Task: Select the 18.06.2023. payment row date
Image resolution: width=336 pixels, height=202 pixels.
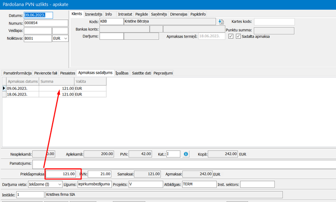Action: coord(23,95)
